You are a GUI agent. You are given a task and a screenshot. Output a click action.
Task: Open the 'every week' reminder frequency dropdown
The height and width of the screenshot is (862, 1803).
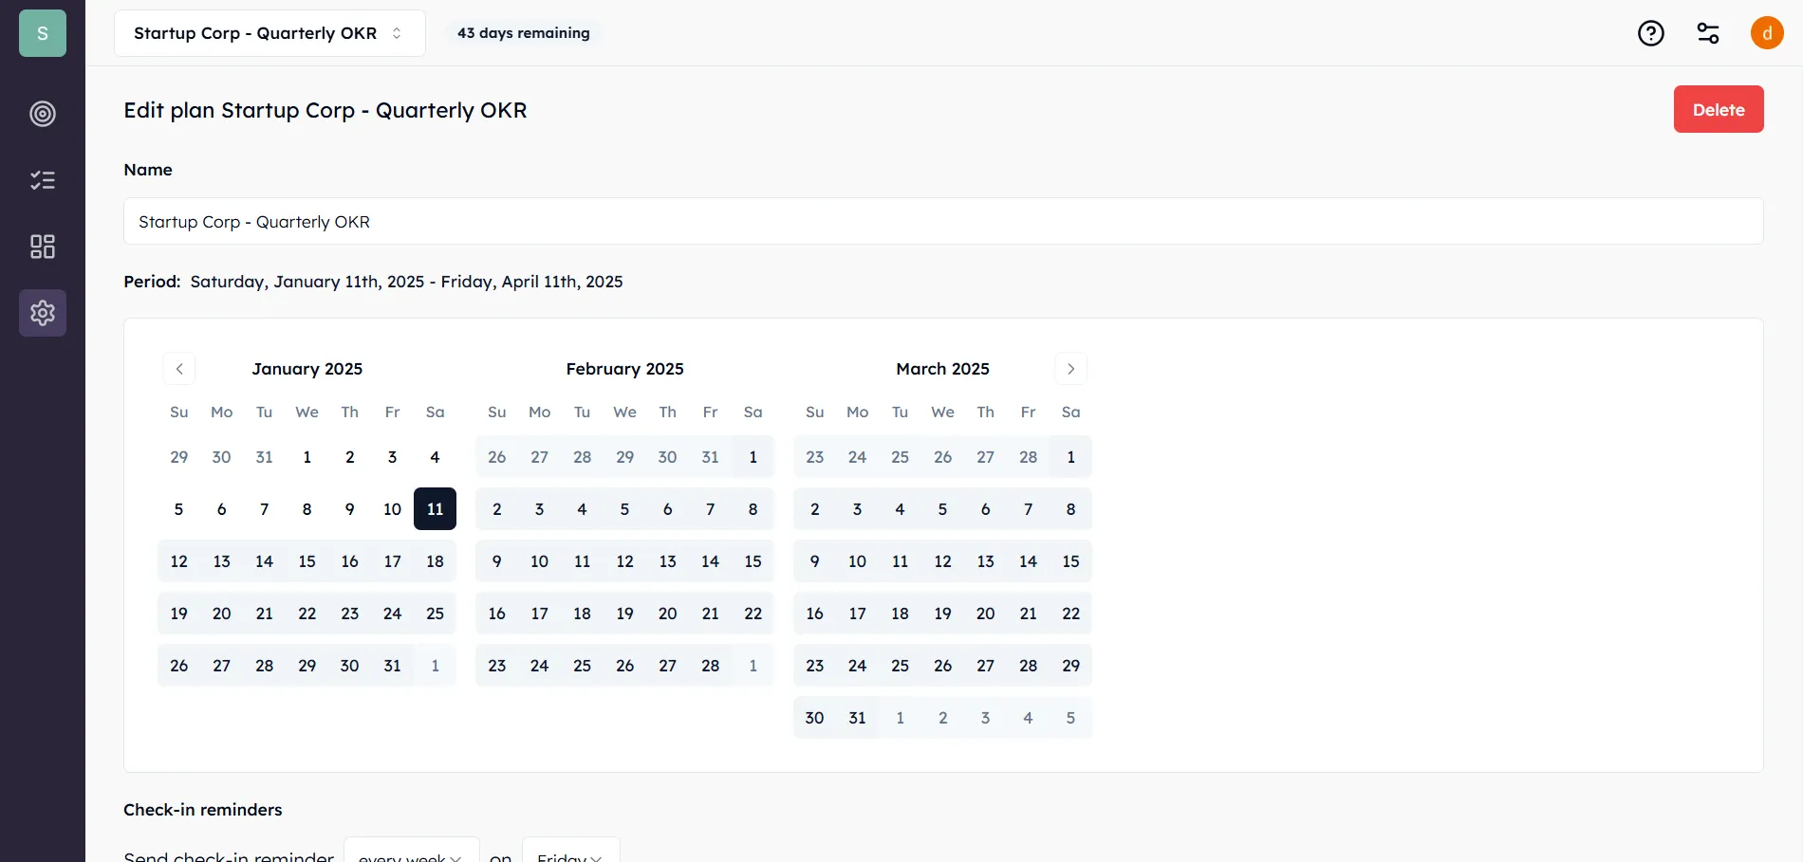(x=411, y=853)
